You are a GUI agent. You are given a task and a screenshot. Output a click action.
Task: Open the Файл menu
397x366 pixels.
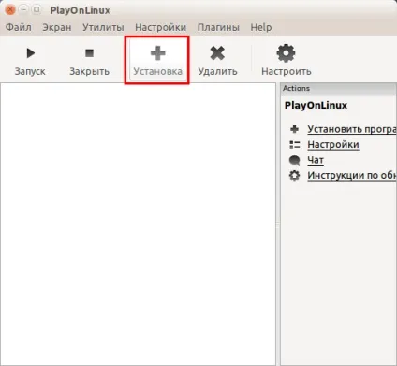pyautogui.click(x=19, y=27)
